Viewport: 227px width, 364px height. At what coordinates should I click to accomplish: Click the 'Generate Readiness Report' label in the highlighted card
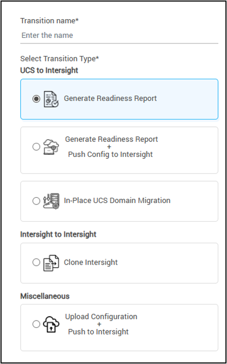click(110, 98)
